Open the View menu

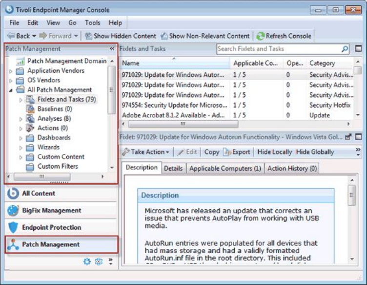(x=53, y=23)
